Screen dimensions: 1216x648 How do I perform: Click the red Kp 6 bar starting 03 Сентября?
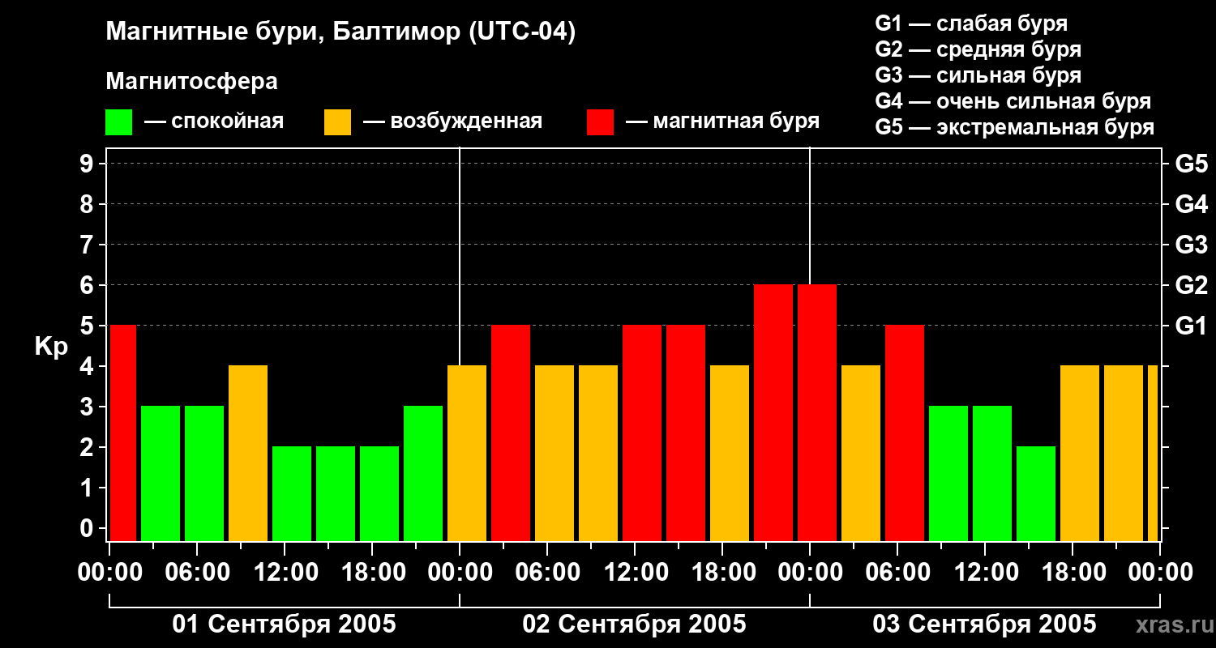817,412
